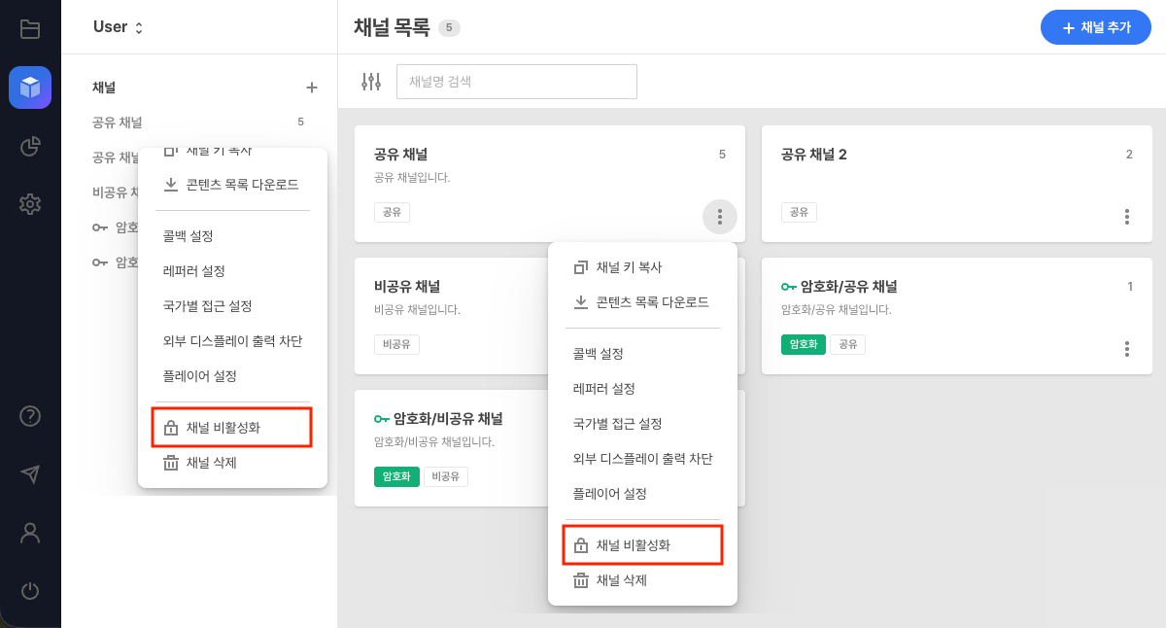Screen dimensions: 1166x628
Task: Click the paper plane send icon
Action: click(x=30, y=474)
